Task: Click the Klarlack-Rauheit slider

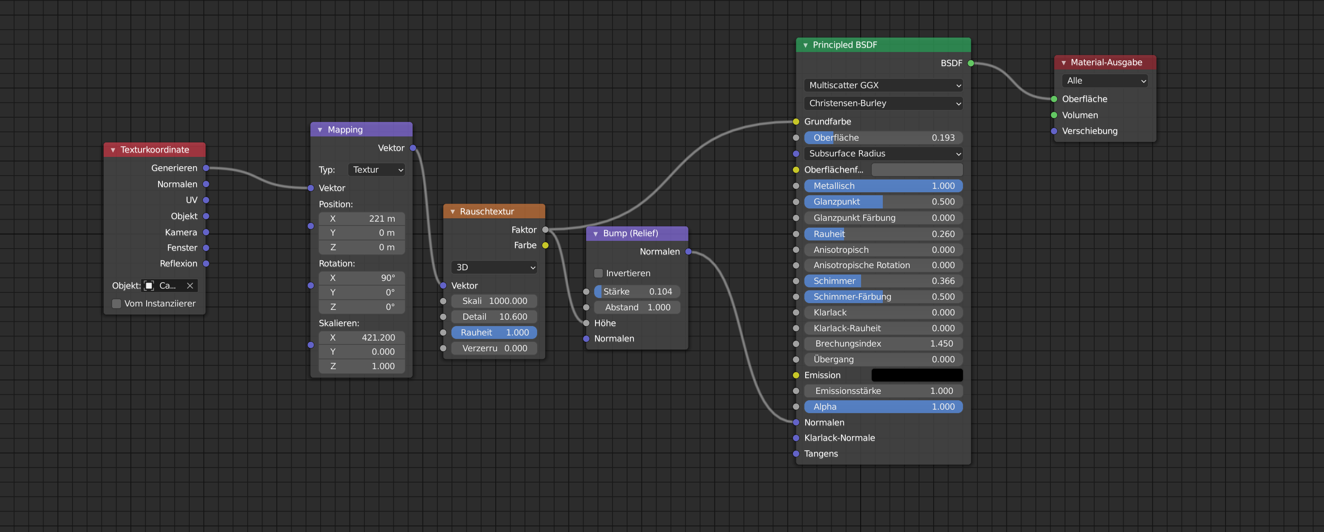Action: 883,329
